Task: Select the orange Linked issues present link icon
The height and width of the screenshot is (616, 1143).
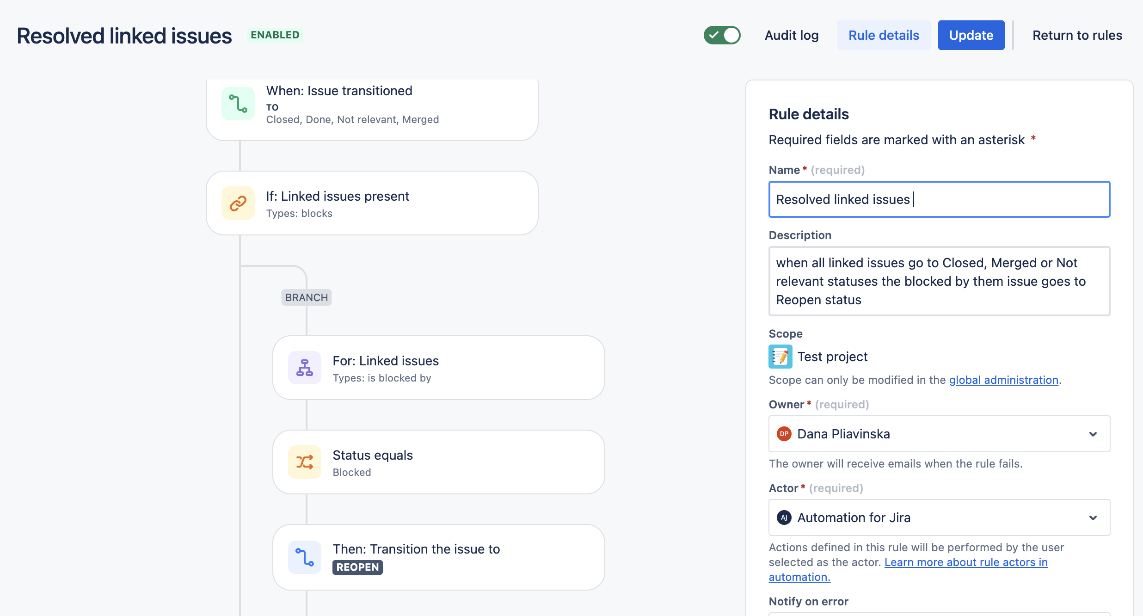Action: (x=238, y=203)
